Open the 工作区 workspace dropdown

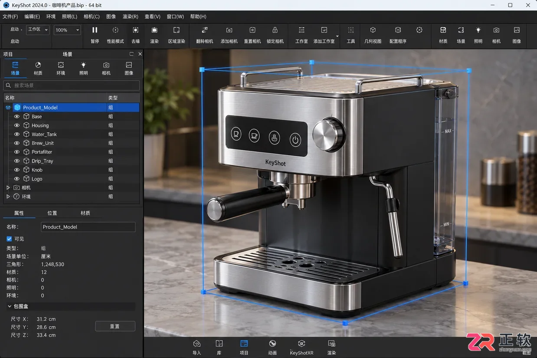click(37, 30)
